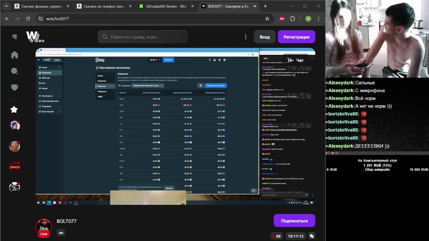This screenshot has height=241, width=429.
Task: Open the last sidebar channel avatar
Action: click(x=14, y=187)
